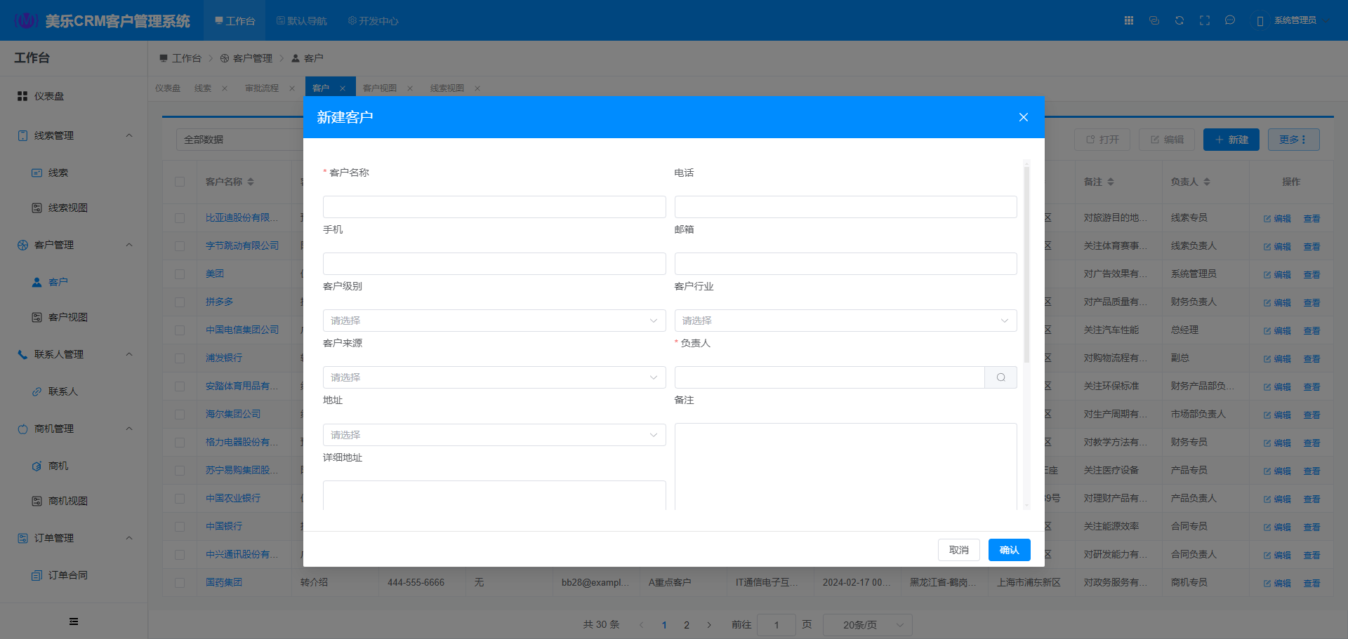Click the refresh icon in the top bar

(1179, 20)
